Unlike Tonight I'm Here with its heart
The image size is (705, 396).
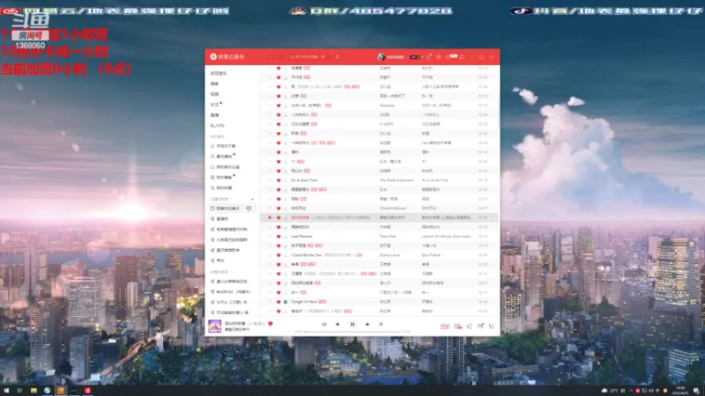point(278,302)
